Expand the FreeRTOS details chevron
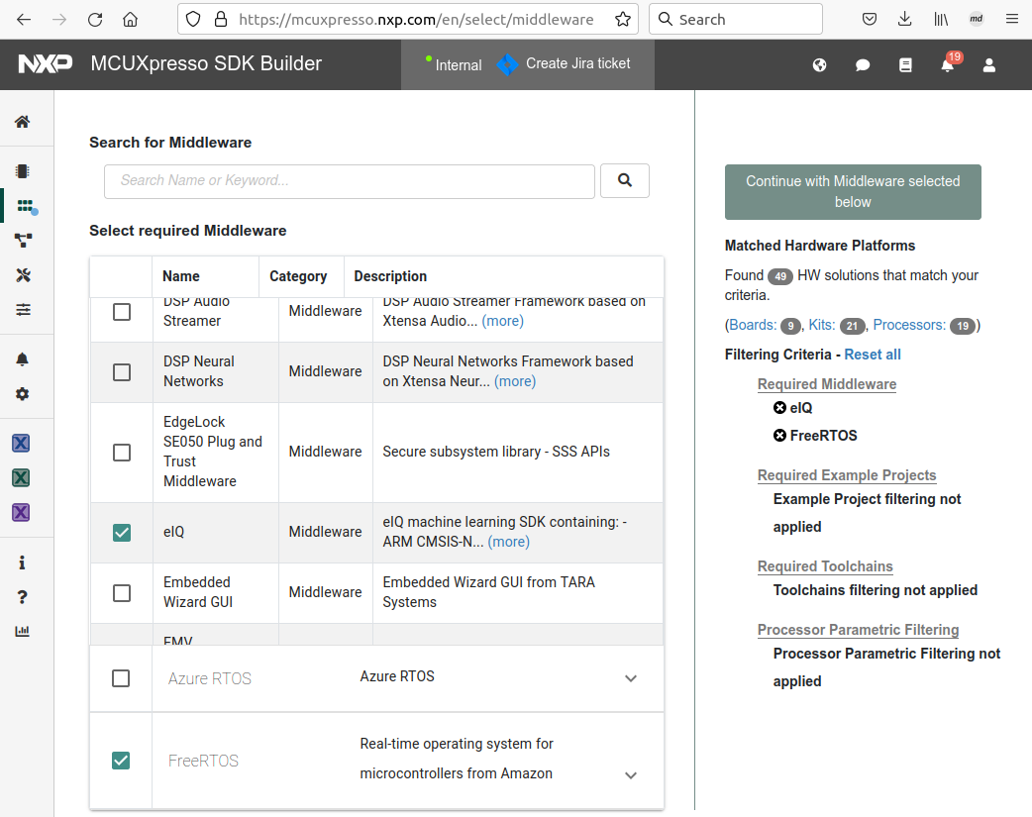Viewport: 1032px width, 817px height. click(631, 775)
